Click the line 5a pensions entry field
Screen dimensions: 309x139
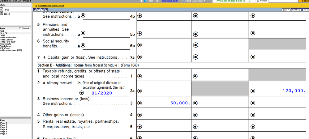(108, 34)
